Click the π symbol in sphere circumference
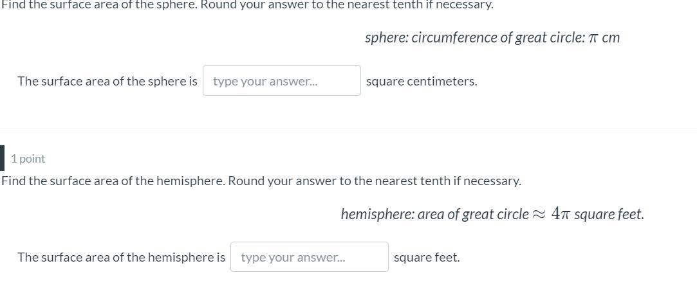 click(x=593, y=38)
